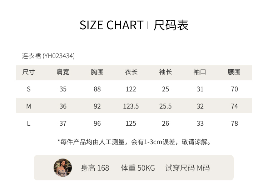
Task: Select the 连衣裙 (YH023434) product label
Action: click(48, 56)
